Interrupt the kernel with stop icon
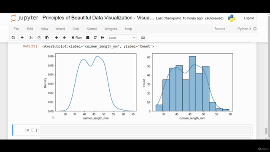 [88, 38]
